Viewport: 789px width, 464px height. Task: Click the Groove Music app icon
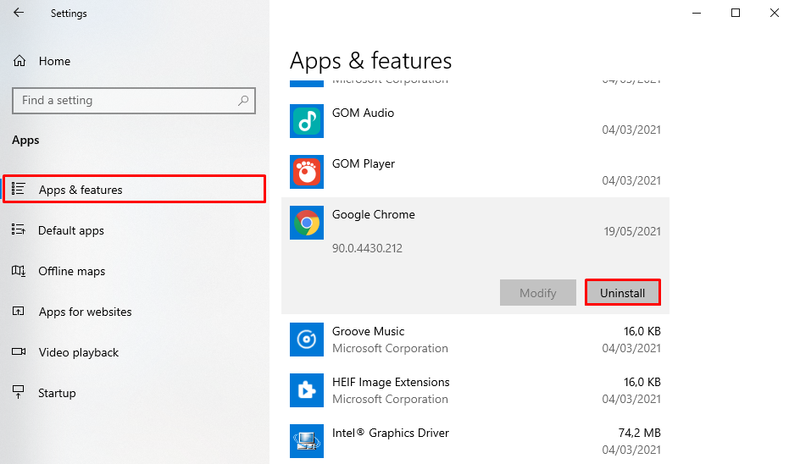coord(307,340)
